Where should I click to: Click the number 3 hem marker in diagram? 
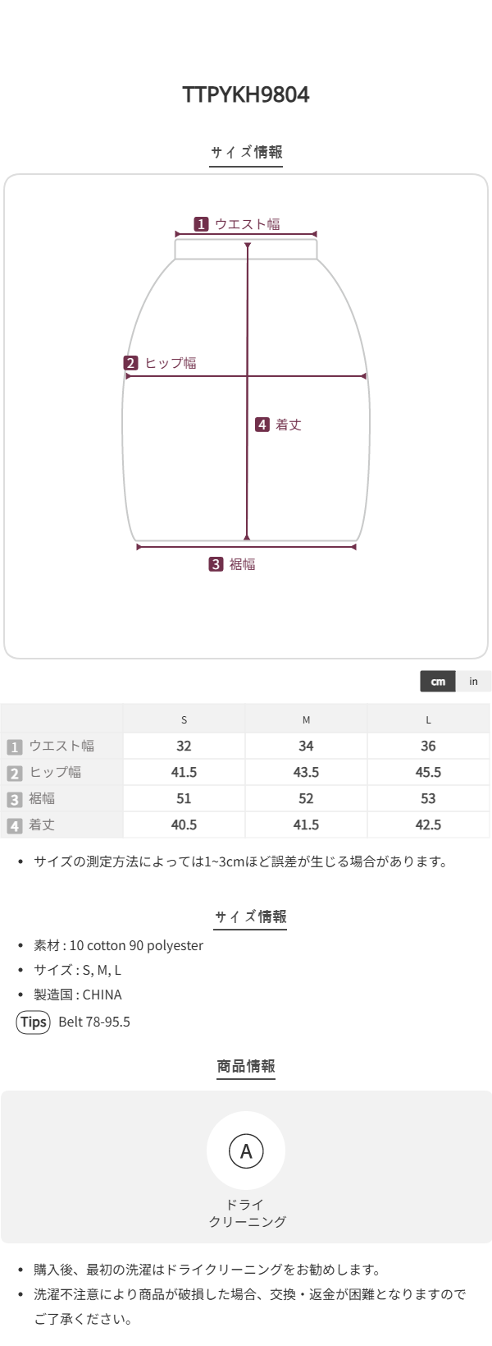point(216,564)
